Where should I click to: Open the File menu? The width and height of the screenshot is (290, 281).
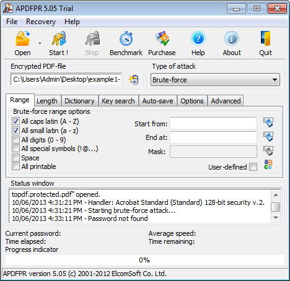(x=12, y=22)
